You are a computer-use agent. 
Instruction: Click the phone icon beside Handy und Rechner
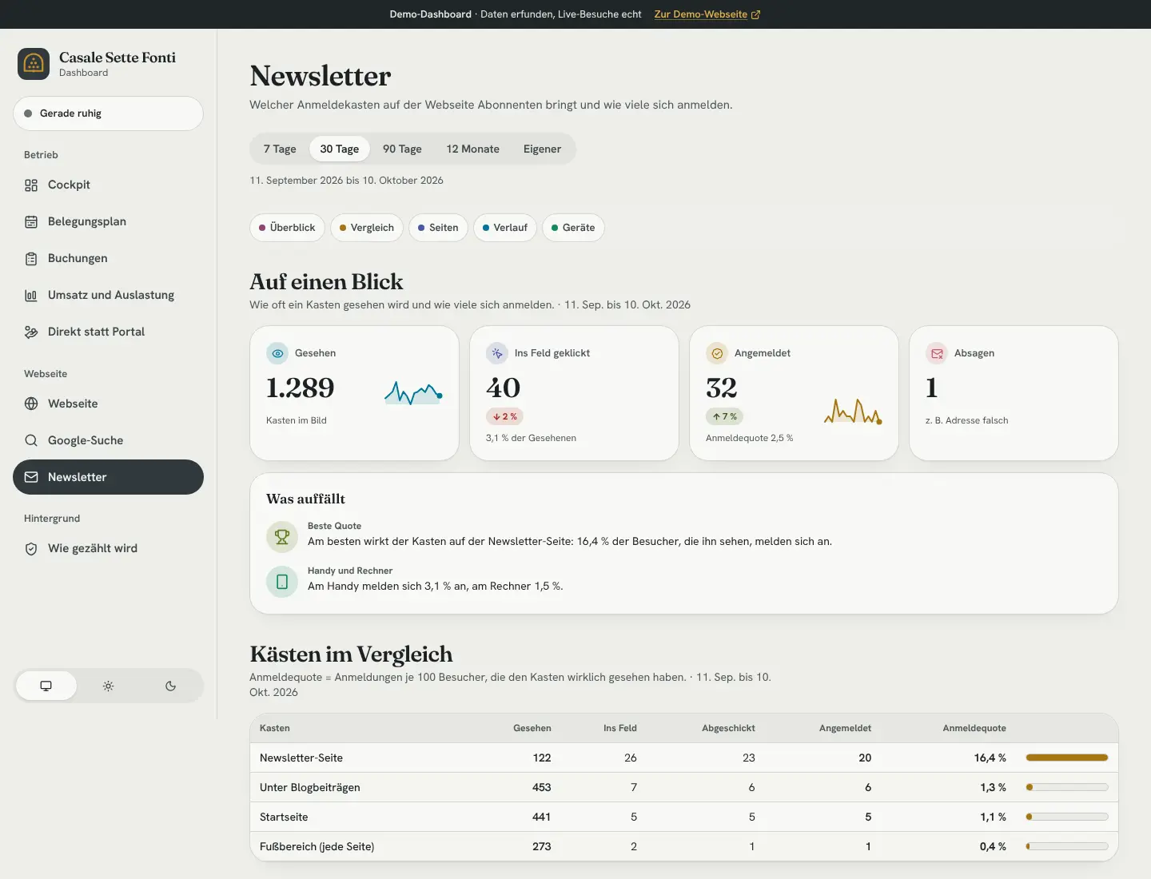point(282,582)
